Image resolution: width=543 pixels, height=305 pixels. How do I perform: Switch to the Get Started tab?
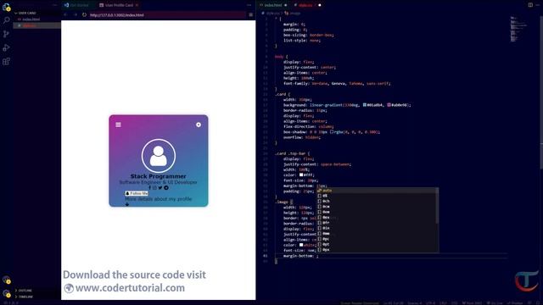click(x=79, y=5)
